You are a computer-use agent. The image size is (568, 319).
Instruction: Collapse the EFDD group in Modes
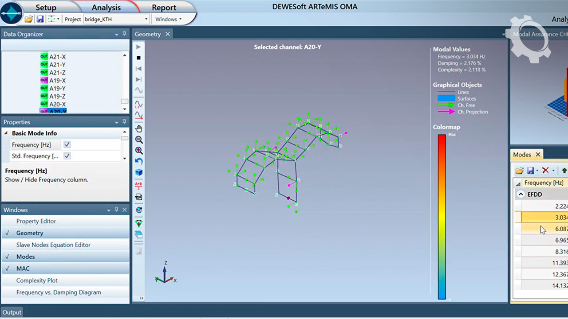click(x=521, y=194)
